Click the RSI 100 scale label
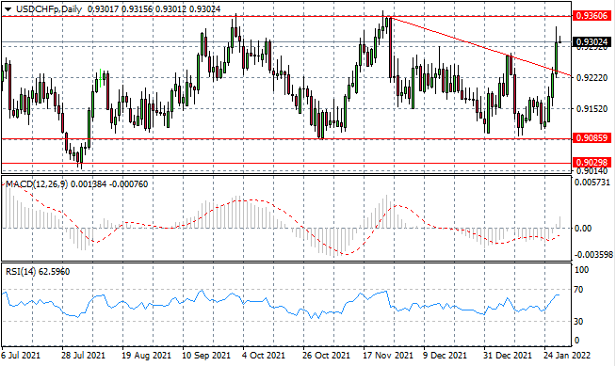This screenshot has height=366, width=616. tap(581, 269)
